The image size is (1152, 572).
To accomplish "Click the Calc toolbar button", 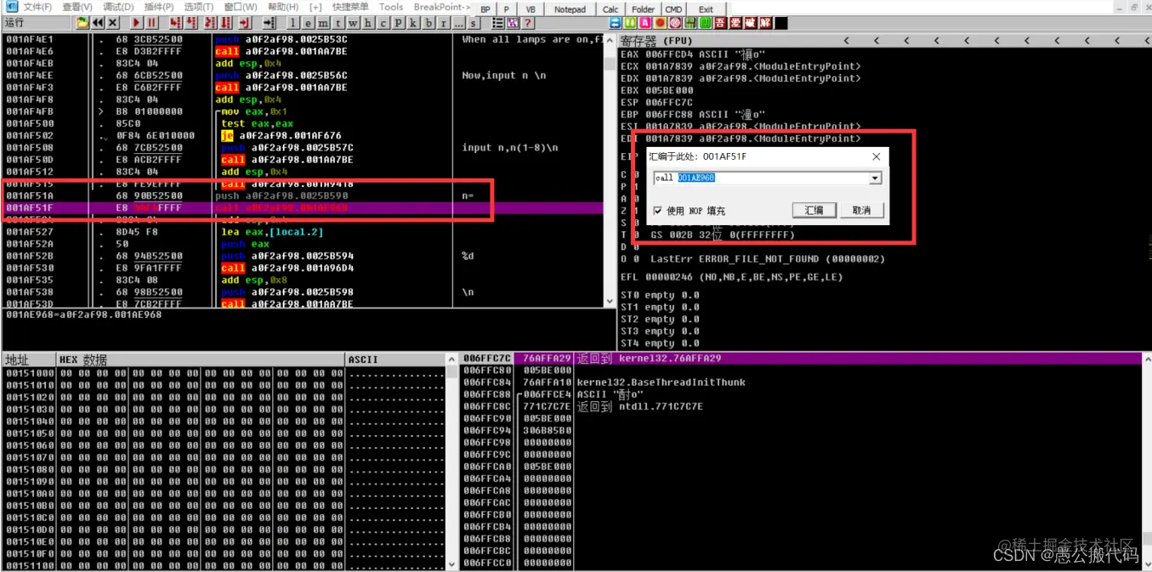I will pos(610,9).
